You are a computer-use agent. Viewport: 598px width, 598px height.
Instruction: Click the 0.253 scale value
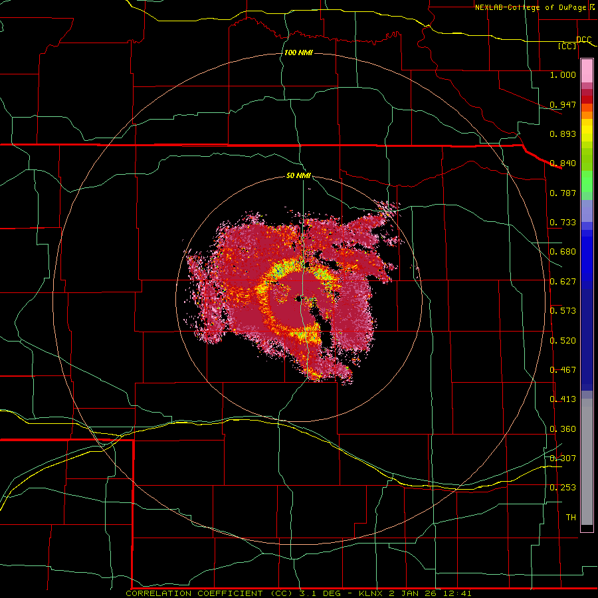pos(563,488)
